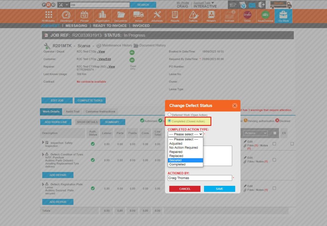Go to the Assets truck icon
This screenshot has width=327, height=226.
tap(139, 16)
